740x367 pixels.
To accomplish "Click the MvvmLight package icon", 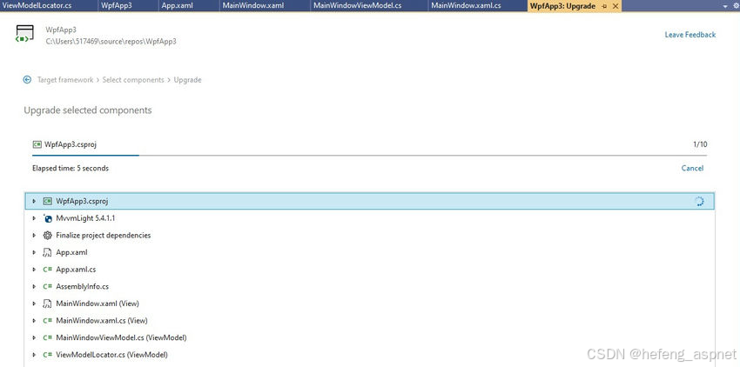I will pos(47,218).
